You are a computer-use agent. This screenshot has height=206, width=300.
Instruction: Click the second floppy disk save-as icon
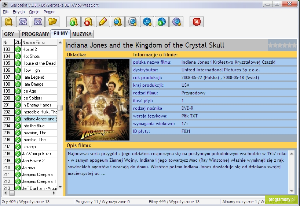click(x=38, y=22)
